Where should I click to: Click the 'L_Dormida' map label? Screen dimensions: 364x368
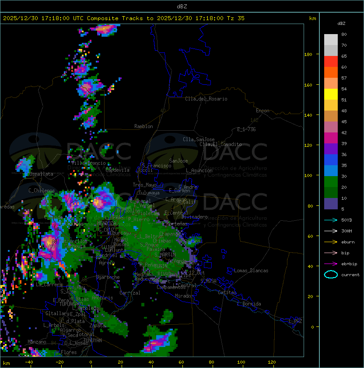249,304
